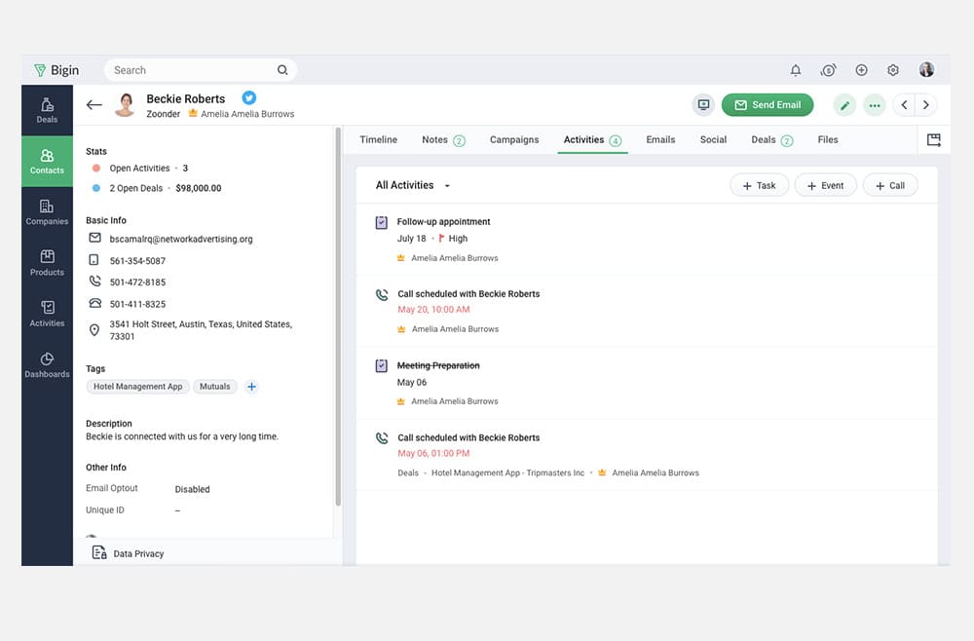Click the dollar cycle icon in top bar
This screenshot has height=641, width=974.
pos(827,70)
